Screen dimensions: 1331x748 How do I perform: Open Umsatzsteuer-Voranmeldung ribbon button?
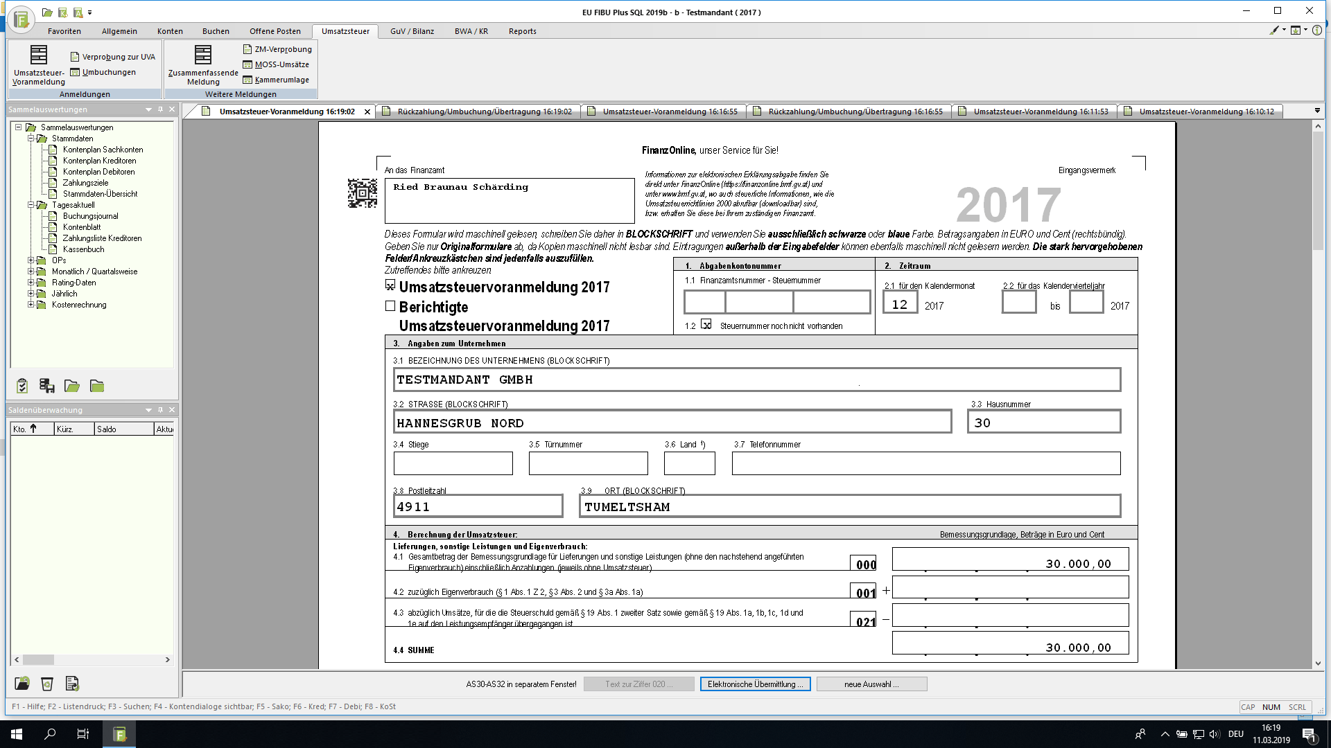coord(39,66)
